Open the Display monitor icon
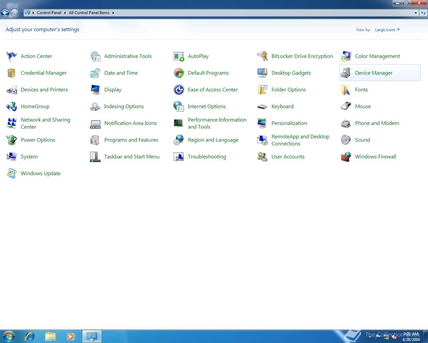Screen dimensions: 428x343 (x=95, y=90)
